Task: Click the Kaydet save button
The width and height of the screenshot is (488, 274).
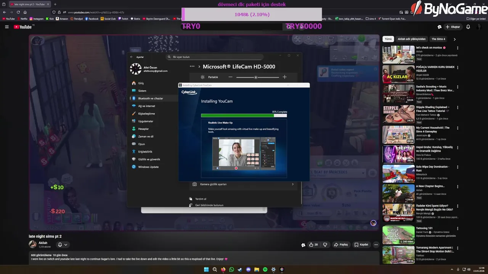Action: 361,245
